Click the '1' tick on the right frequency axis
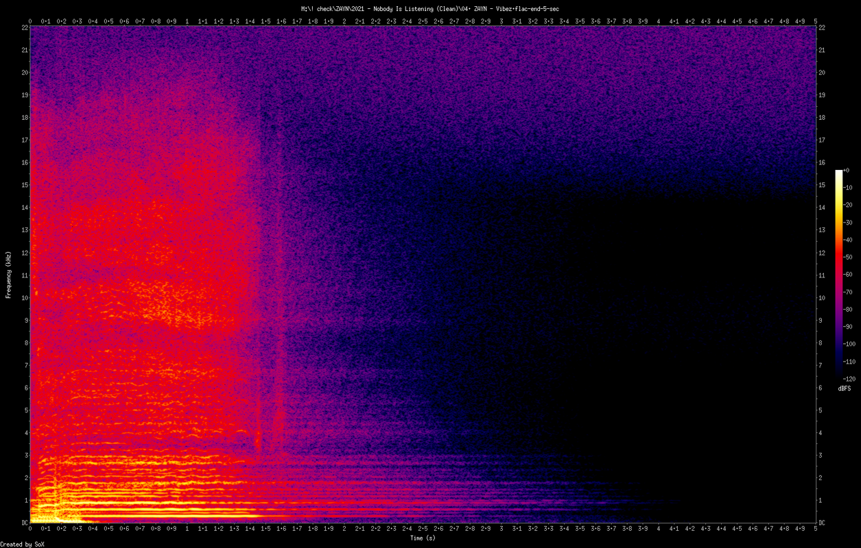The image size is (861, 548). 821,500
